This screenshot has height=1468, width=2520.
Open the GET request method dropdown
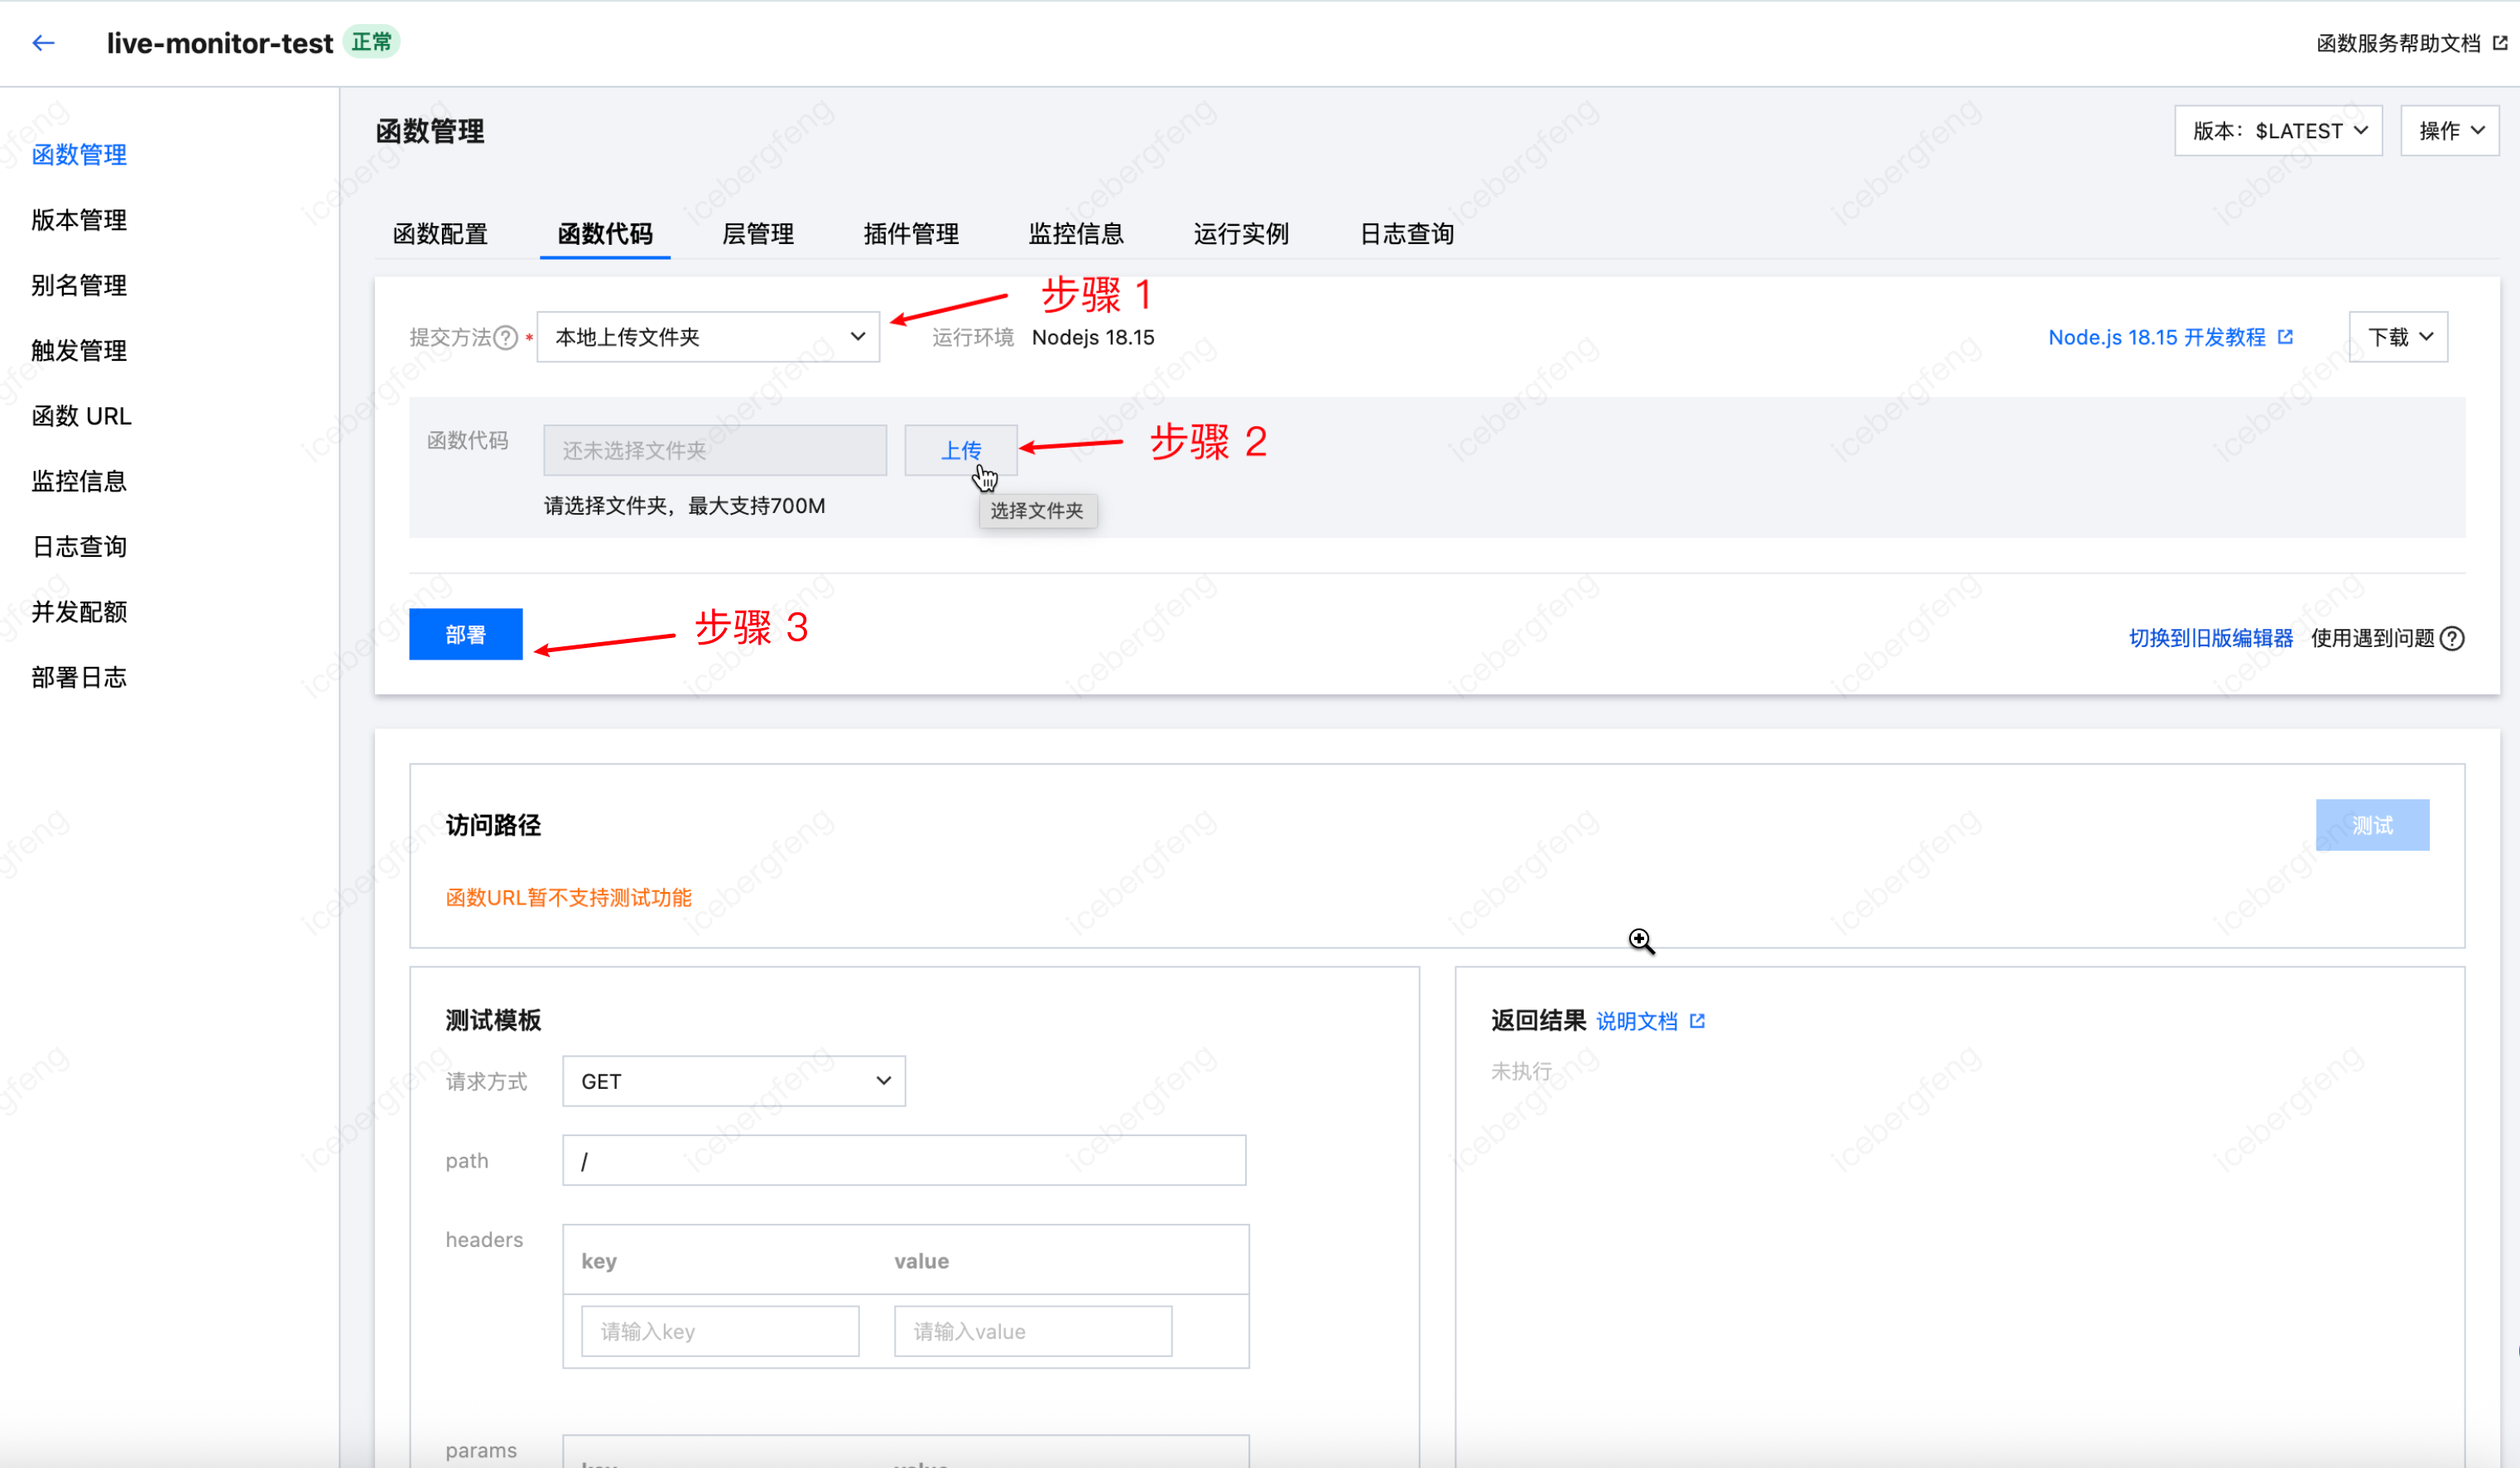pos(734,1082)
